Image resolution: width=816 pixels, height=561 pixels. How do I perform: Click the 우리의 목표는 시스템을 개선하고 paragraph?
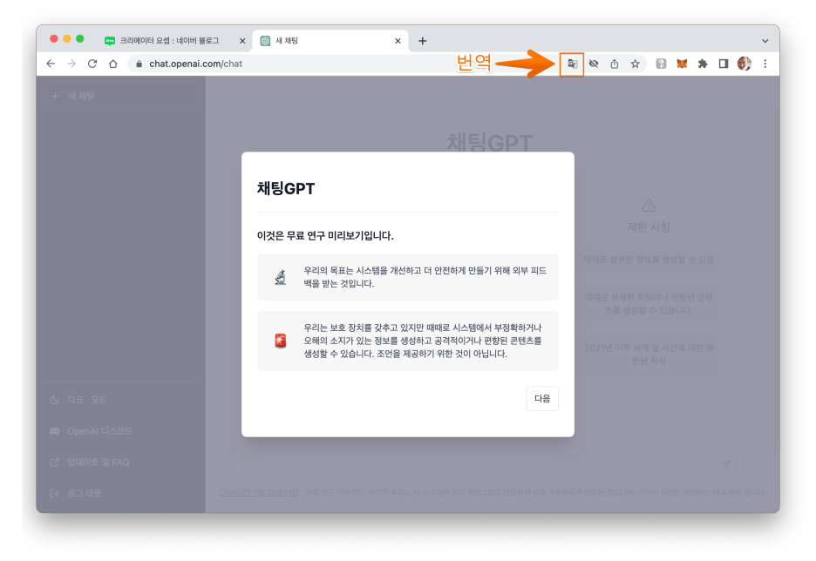click(x=425, y=277)
